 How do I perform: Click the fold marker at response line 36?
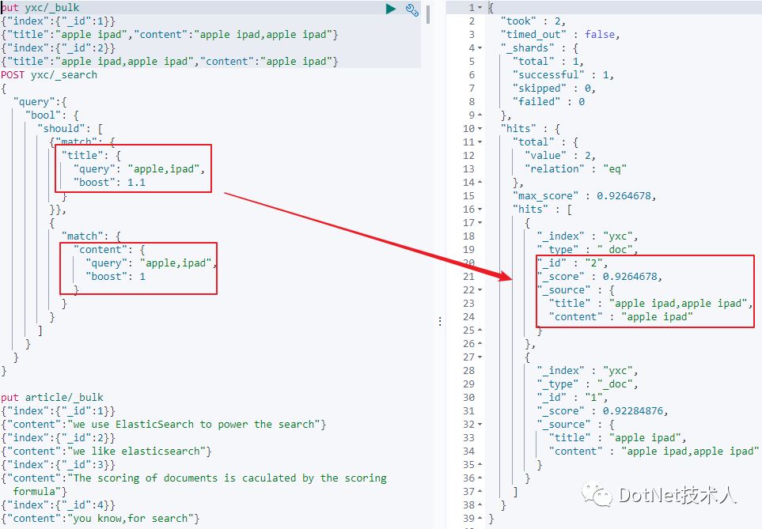point(480,478)
